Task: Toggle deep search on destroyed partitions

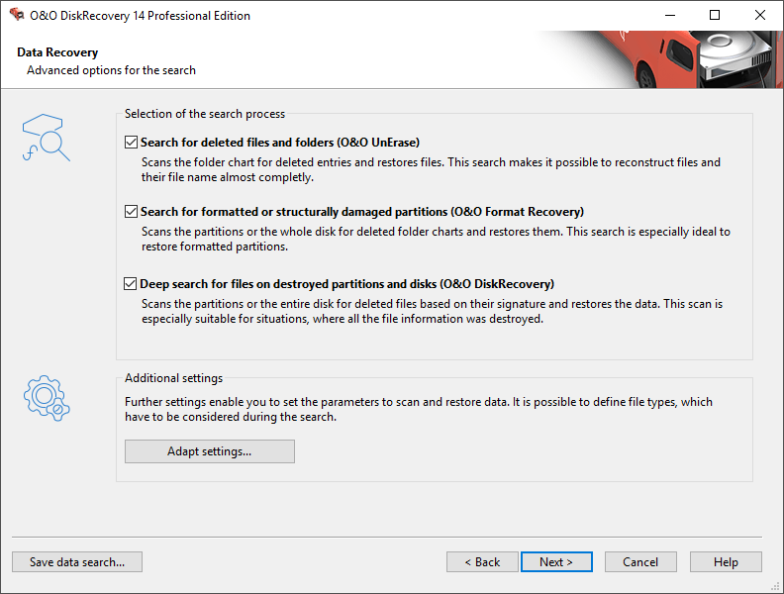Action: coord(131,283)
